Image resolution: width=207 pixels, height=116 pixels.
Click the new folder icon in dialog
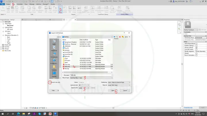123,37
